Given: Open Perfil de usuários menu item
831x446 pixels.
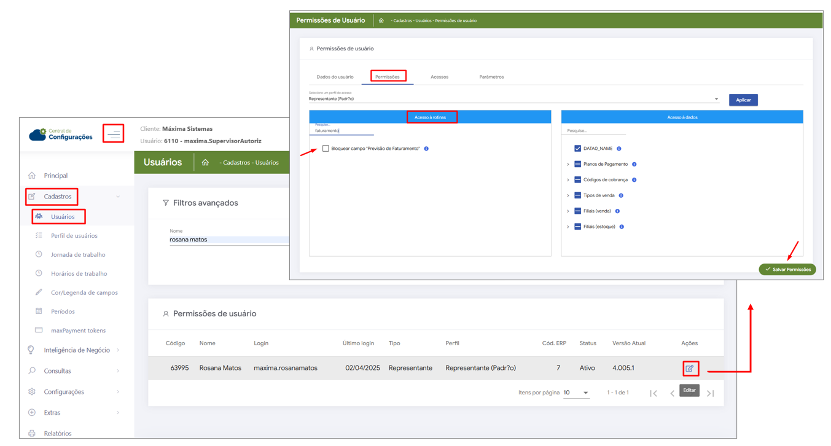Looking at the screenshot, I should point(74,236).
